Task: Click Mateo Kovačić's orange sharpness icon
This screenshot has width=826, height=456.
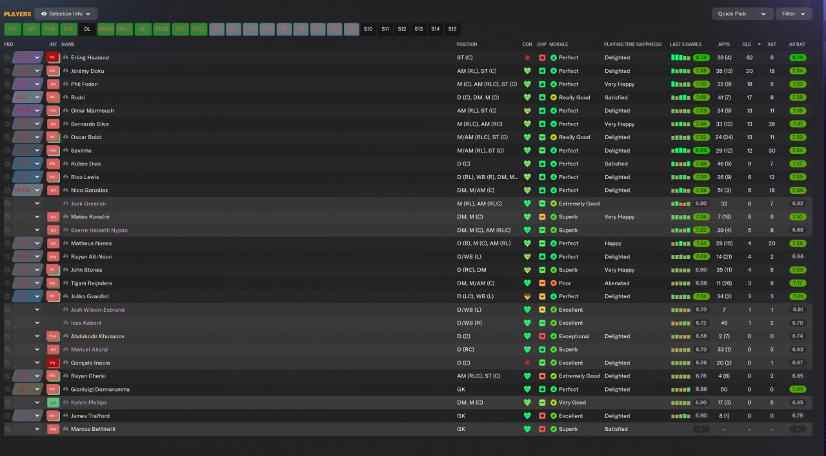Action: tap(542, 217)
